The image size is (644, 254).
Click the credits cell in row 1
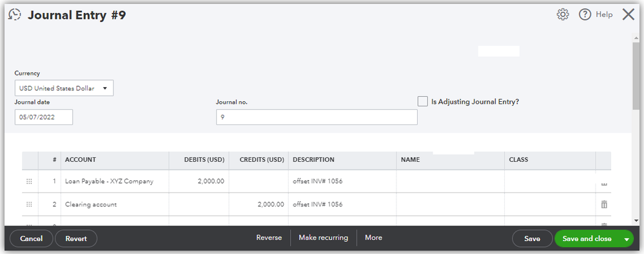tap(259, 181)
